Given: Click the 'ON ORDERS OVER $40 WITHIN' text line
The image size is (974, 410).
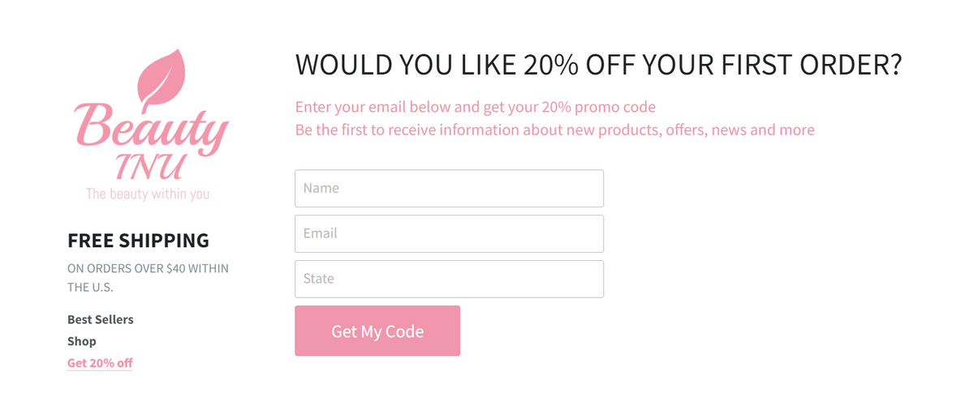Looking at the screenshot, I should point(148,268).
